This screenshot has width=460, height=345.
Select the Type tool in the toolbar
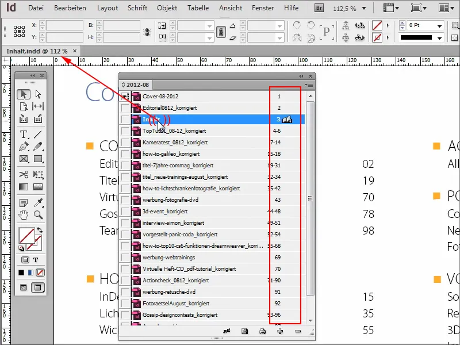(x=24, y=134)
